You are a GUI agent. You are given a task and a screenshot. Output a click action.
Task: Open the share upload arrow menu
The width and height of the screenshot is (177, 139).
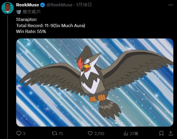pyautogui.click(x=171, y=133)
